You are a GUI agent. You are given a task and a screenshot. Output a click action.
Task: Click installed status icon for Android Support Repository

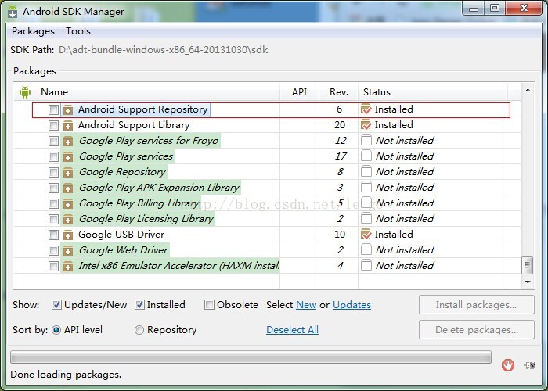click(x=366, y=109)
